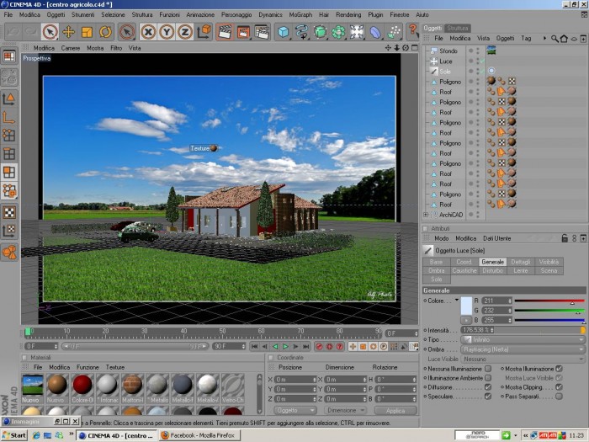Click the Applica button in Coordinate panel

coord(395,411)
